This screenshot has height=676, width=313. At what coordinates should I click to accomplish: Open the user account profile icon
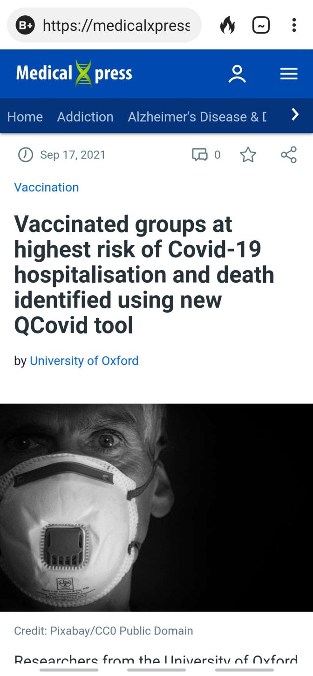point(237,74)
